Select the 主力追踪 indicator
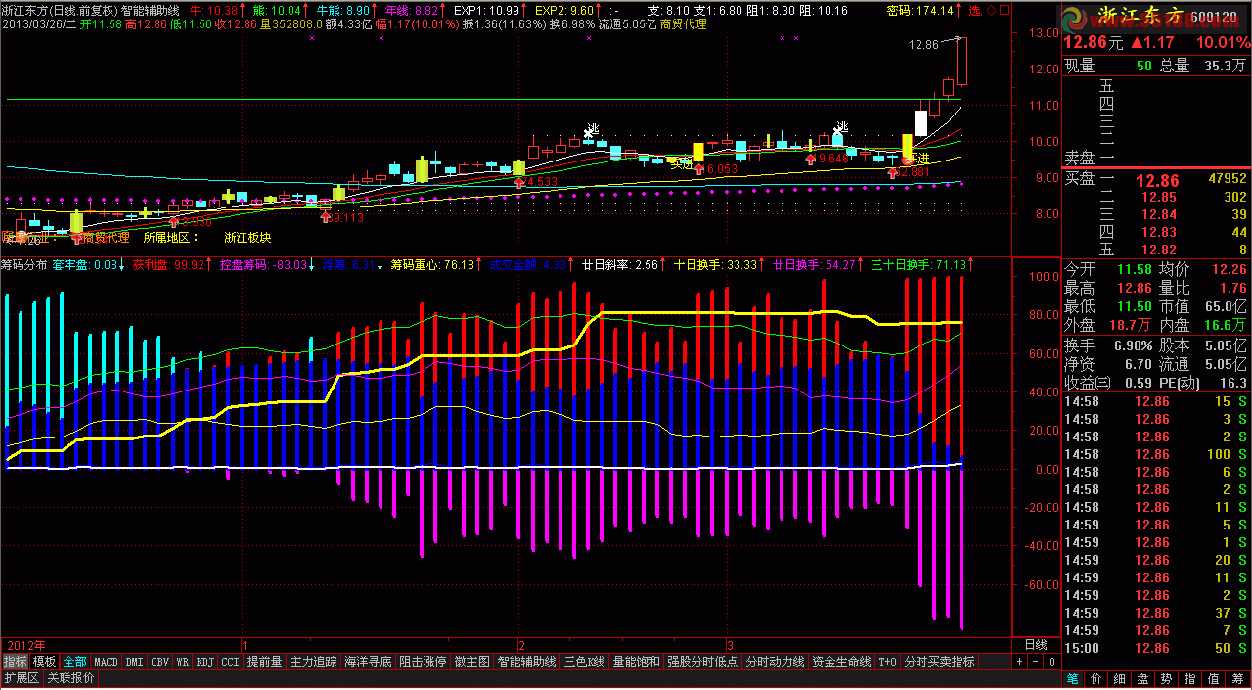This screenshot has height=690, width=1252. click(313, 662)
